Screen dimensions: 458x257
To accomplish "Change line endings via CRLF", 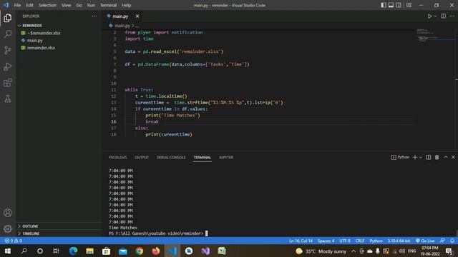I will pyautogui.click(x=360, y=241).
